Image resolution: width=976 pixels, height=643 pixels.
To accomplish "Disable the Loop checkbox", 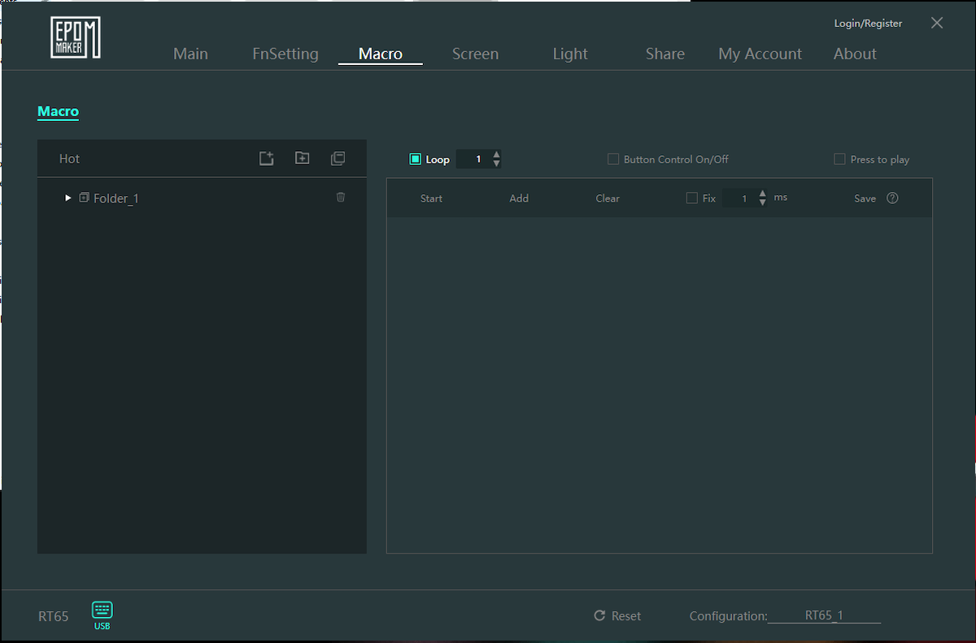I will tap(415, 159).
